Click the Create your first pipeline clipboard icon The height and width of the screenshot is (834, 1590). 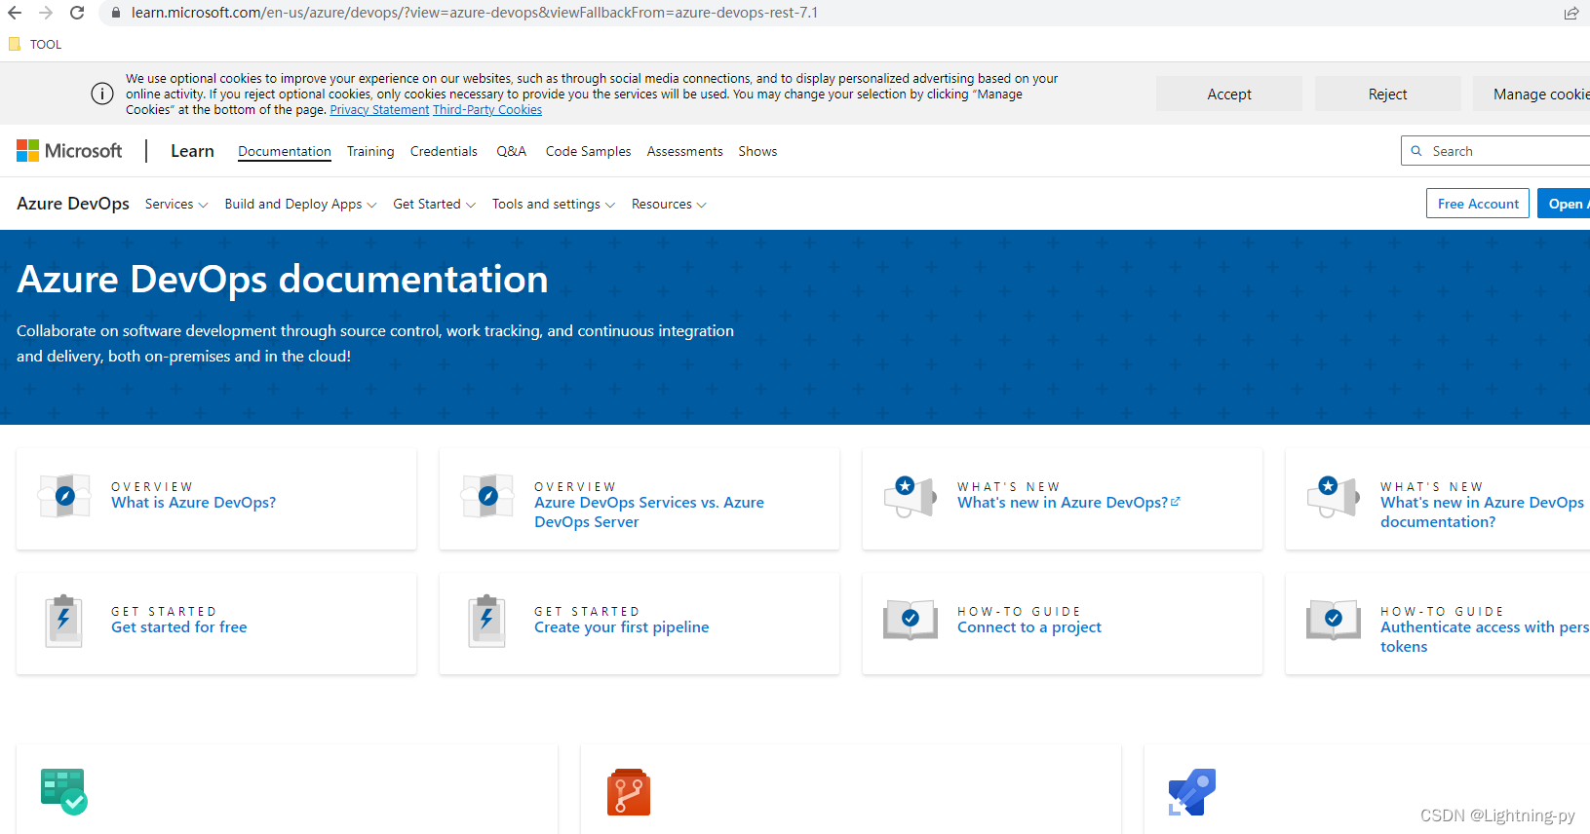coord(486,621)
